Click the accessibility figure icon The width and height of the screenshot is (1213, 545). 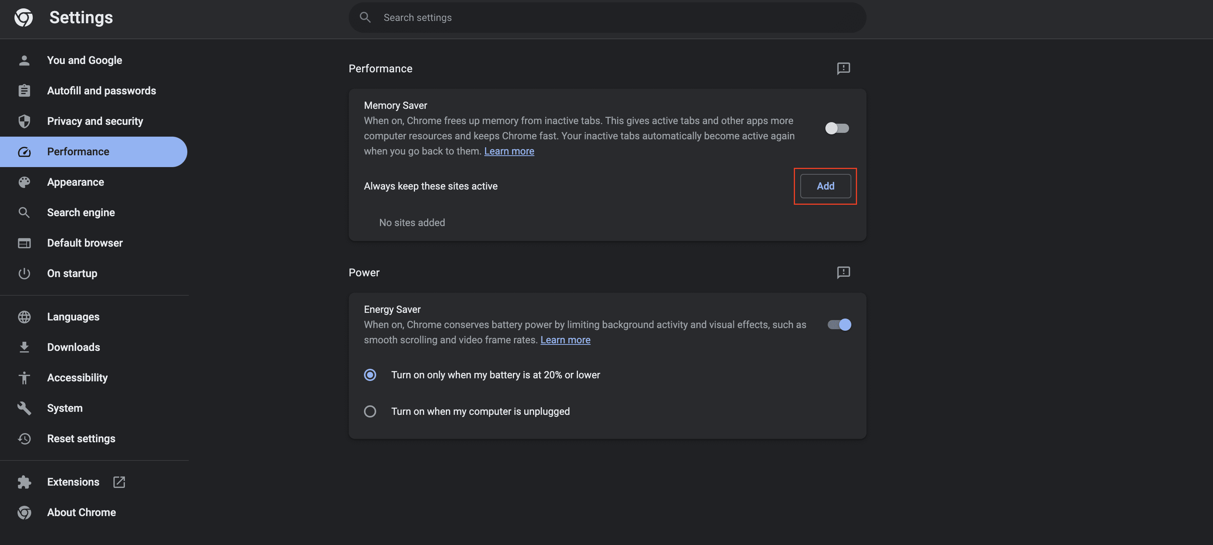[24, 378]
